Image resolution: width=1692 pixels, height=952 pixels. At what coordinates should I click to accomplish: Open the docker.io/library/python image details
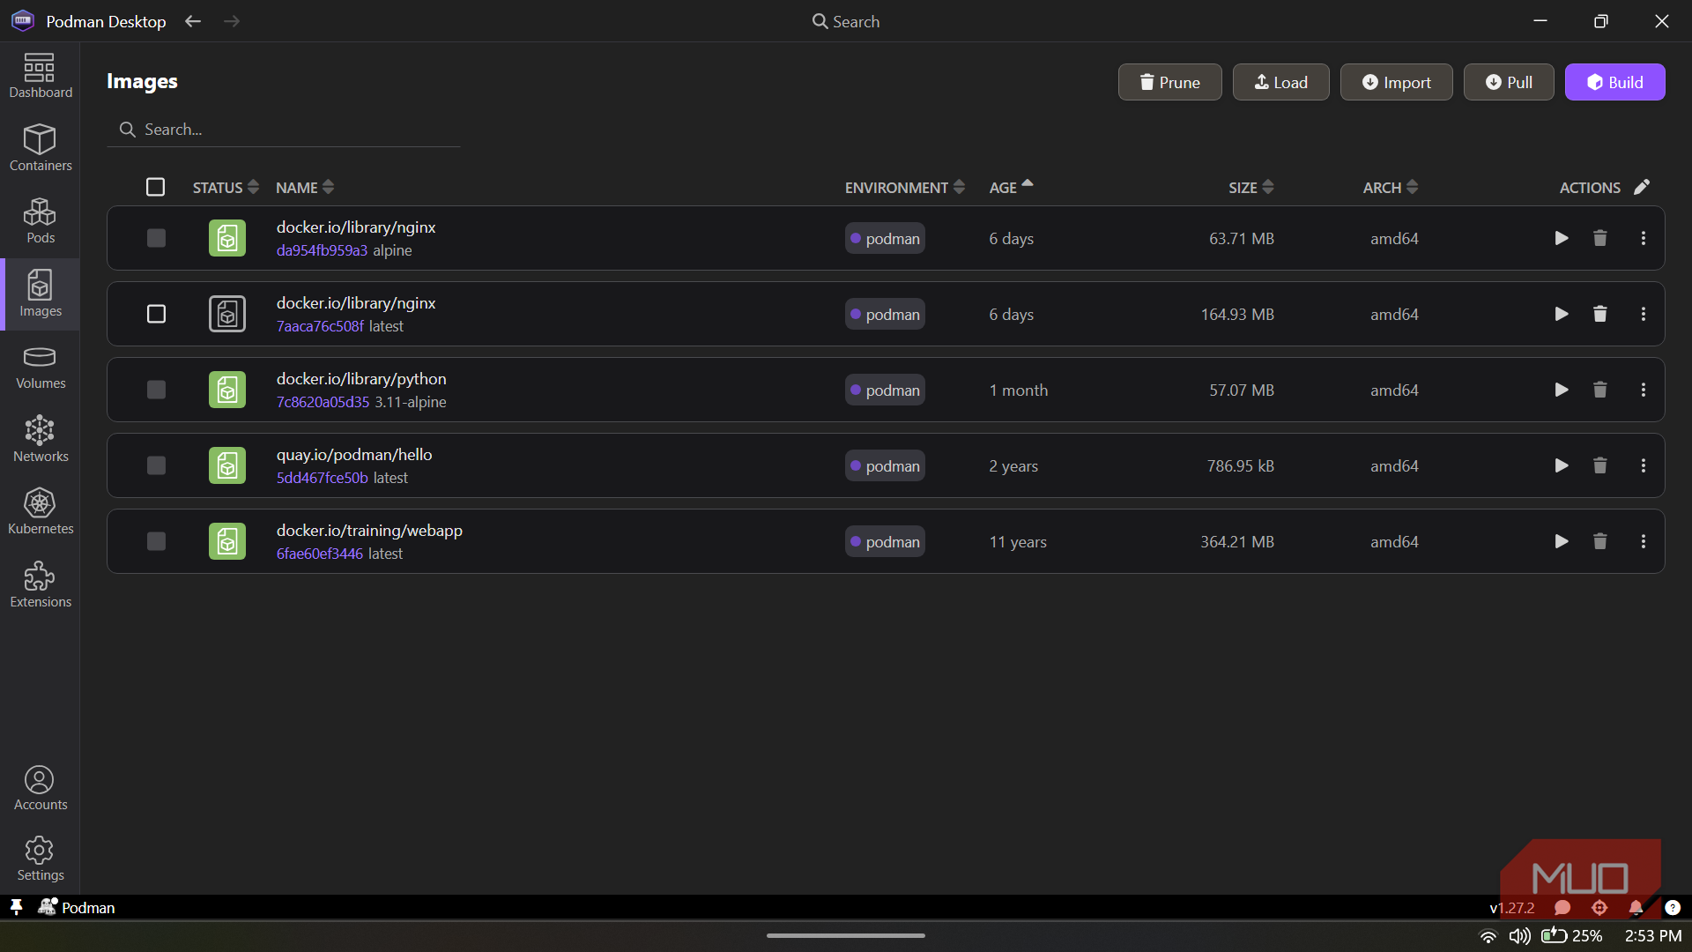[361, 378]
